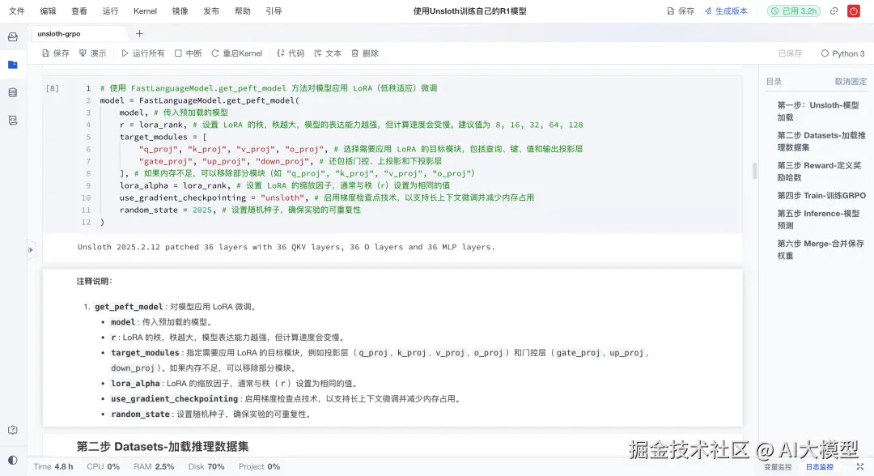This screenshot has width=874, height=476.
Task: Open the 编辑 menu
Action: tap(48, 11)
